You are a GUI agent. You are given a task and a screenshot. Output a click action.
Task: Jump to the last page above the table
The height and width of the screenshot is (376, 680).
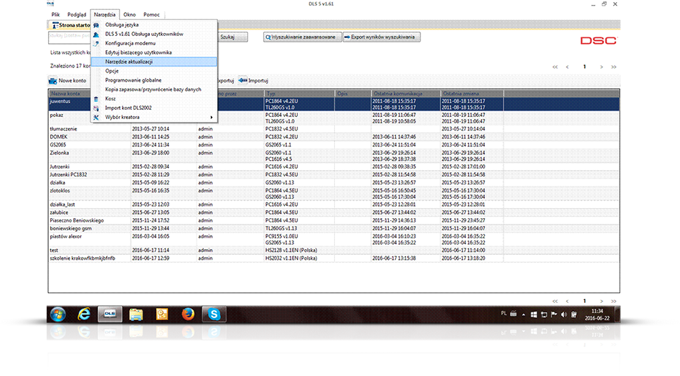tap(613, 67)
